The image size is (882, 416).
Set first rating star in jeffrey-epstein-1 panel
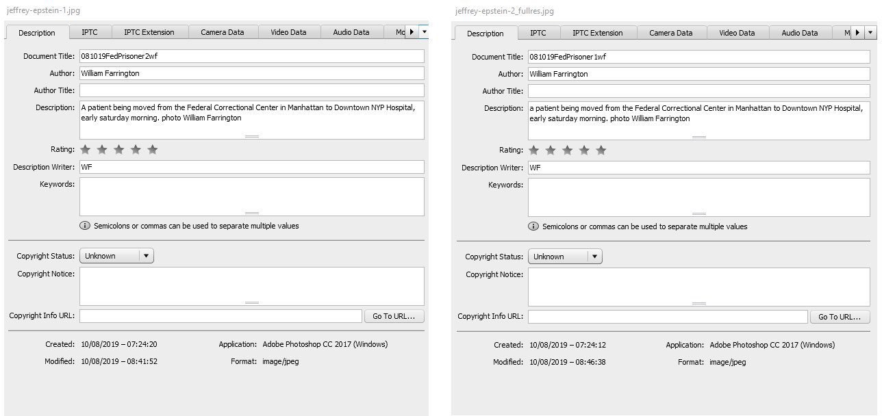86,149
